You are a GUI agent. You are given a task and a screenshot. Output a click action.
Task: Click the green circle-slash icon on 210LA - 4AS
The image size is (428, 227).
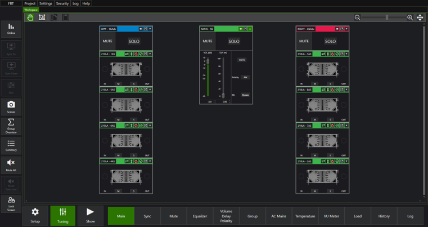[141, 161]
